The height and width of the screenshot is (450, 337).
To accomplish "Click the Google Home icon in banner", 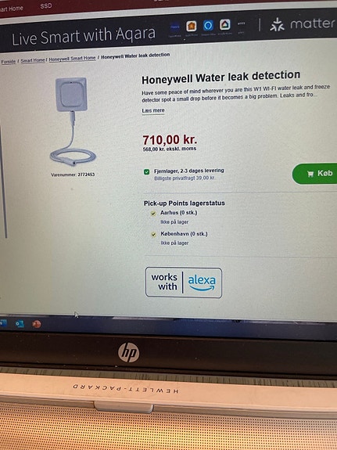I will tap(225, 25).
